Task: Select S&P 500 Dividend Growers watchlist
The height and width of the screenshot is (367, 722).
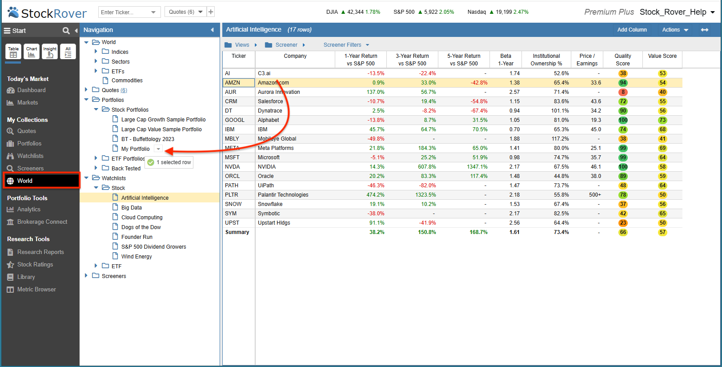Action: pyautogui.click(x=153, y=247)
